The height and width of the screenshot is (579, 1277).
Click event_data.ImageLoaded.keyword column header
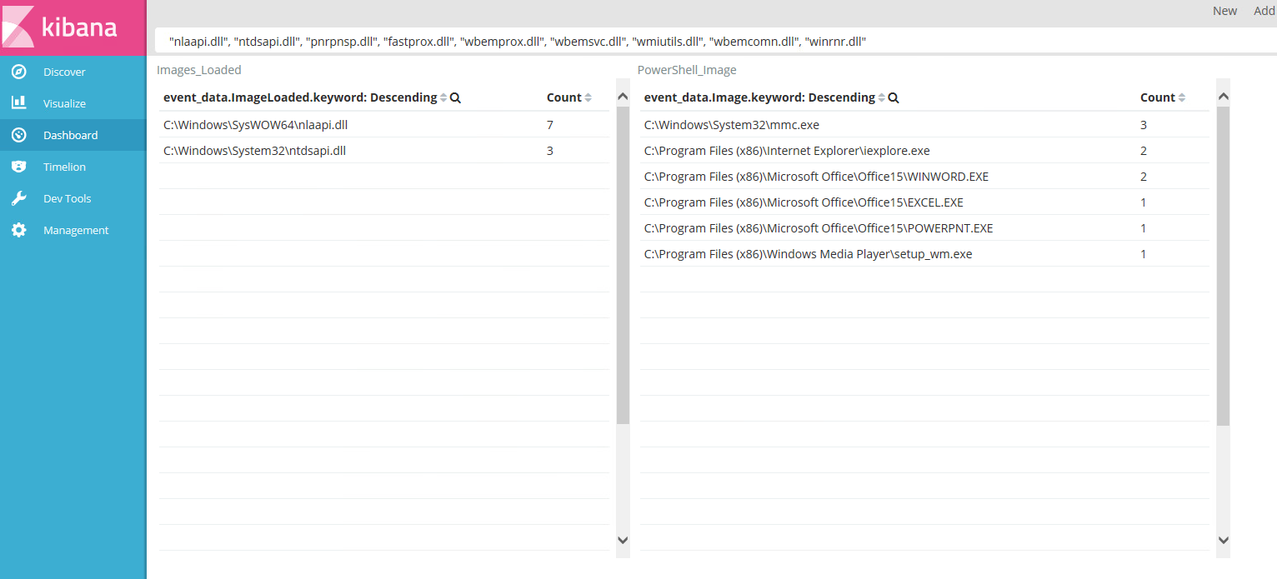300,97
